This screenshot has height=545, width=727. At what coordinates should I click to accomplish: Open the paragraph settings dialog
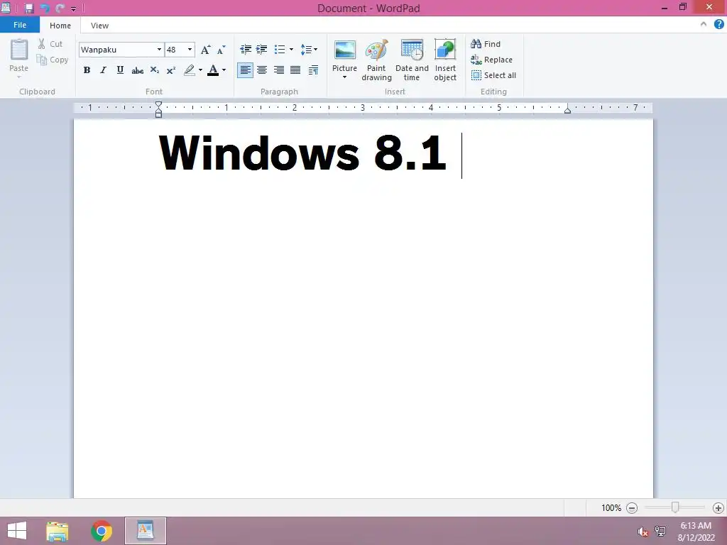pos(313,70)
